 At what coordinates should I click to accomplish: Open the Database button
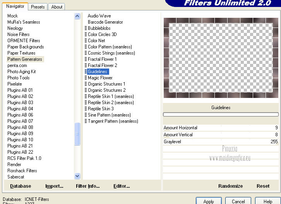click(x=21, y=186)
